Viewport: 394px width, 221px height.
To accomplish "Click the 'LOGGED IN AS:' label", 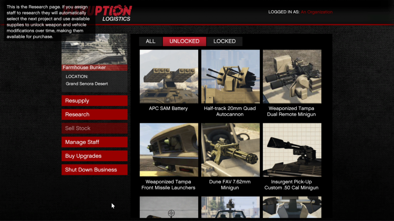I will point(284,12).
